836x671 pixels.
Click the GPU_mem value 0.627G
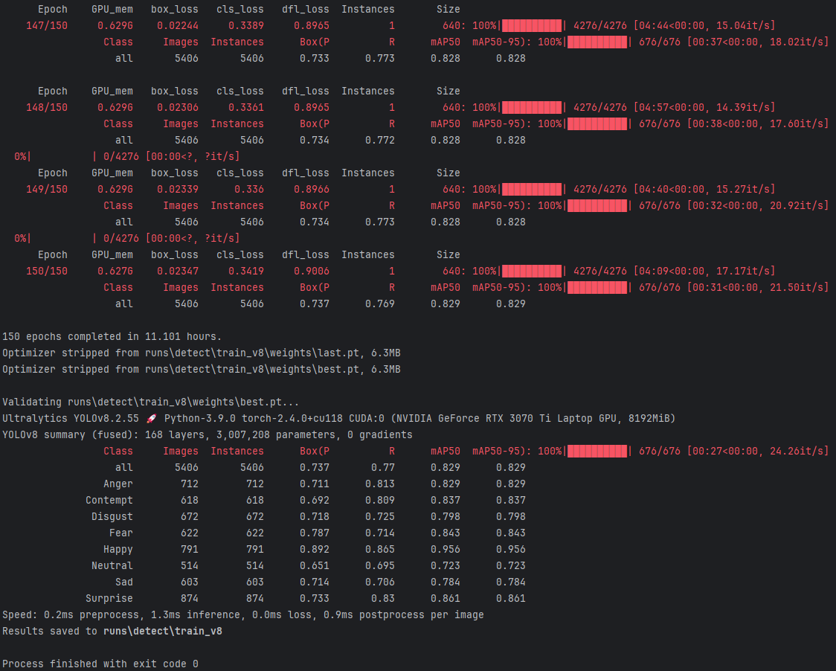[x=115, y=271]
